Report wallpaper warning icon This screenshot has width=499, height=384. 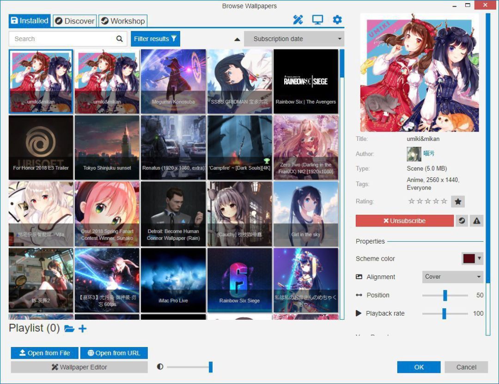(477, 221)
